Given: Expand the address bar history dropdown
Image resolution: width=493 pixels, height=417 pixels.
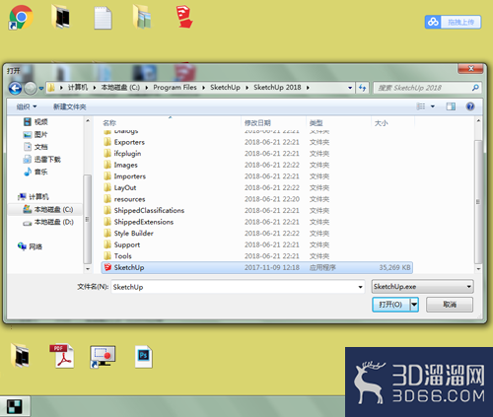Looking at the screenshot, I should point(350,88).
